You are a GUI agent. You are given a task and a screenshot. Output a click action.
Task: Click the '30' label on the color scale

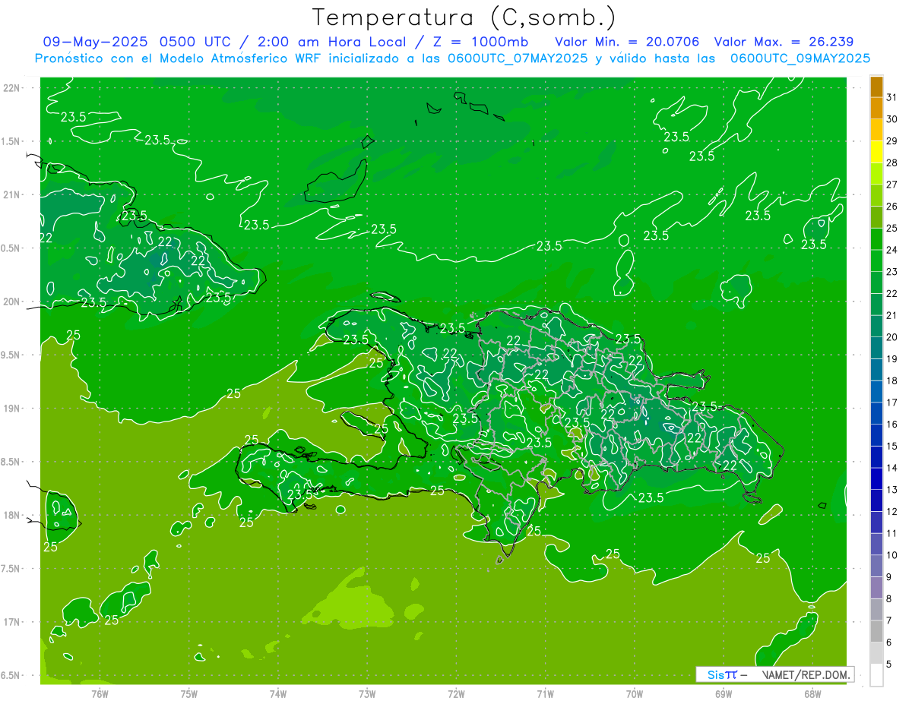[891, 118]
